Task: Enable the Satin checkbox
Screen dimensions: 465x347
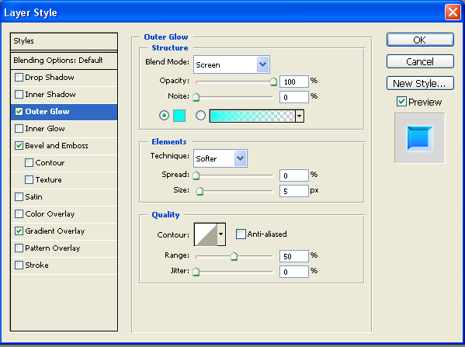Action: pos(19,197)
